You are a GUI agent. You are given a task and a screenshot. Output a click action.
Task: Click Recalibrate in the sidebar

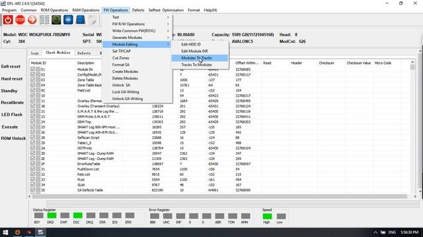tap(13, 103)
